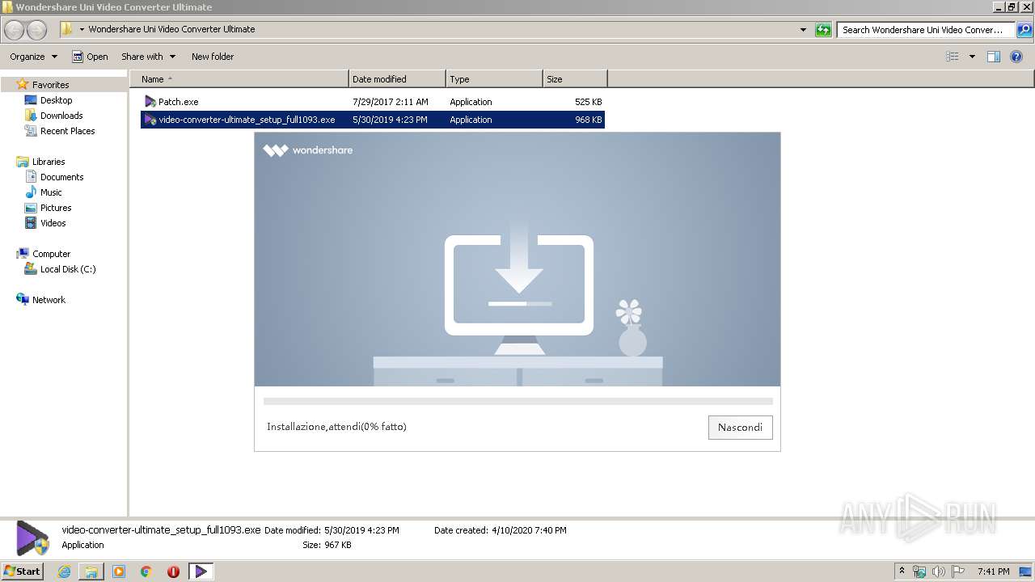Expand the view options dropdown arrow
Image resolution: width=1035 pixels, height=582 pixels.
[972, 57]
